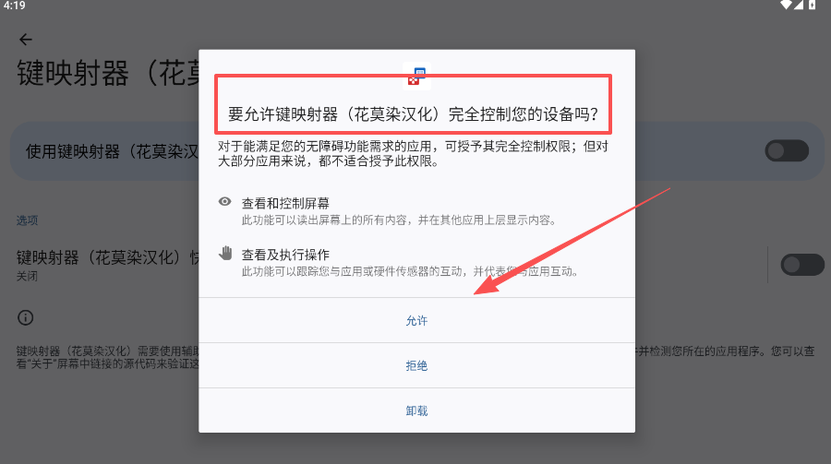Click the 4:19 clock in status bar

tap(14, 6)
